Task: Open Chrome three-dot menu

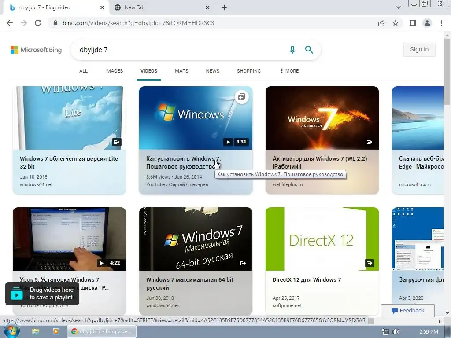Action: coord(441,23)
